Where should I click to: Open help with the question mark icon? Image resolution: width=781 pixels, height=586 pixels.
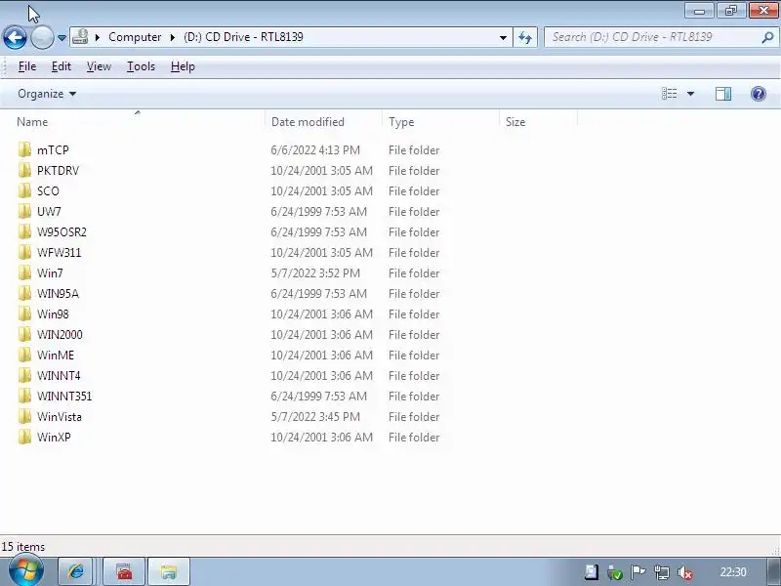coord(759,94)
